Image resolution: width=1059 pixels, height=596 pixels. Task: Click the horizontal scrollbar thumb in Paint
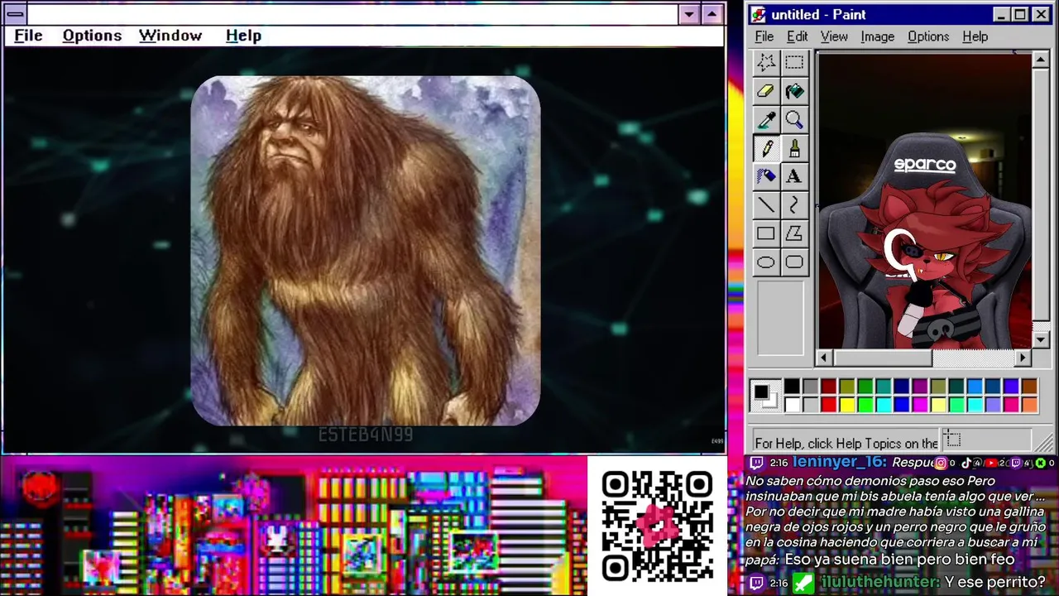(x=883, y=358)
